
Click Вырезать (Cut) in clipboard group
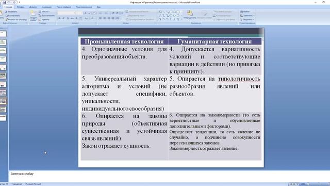[11, 11]
